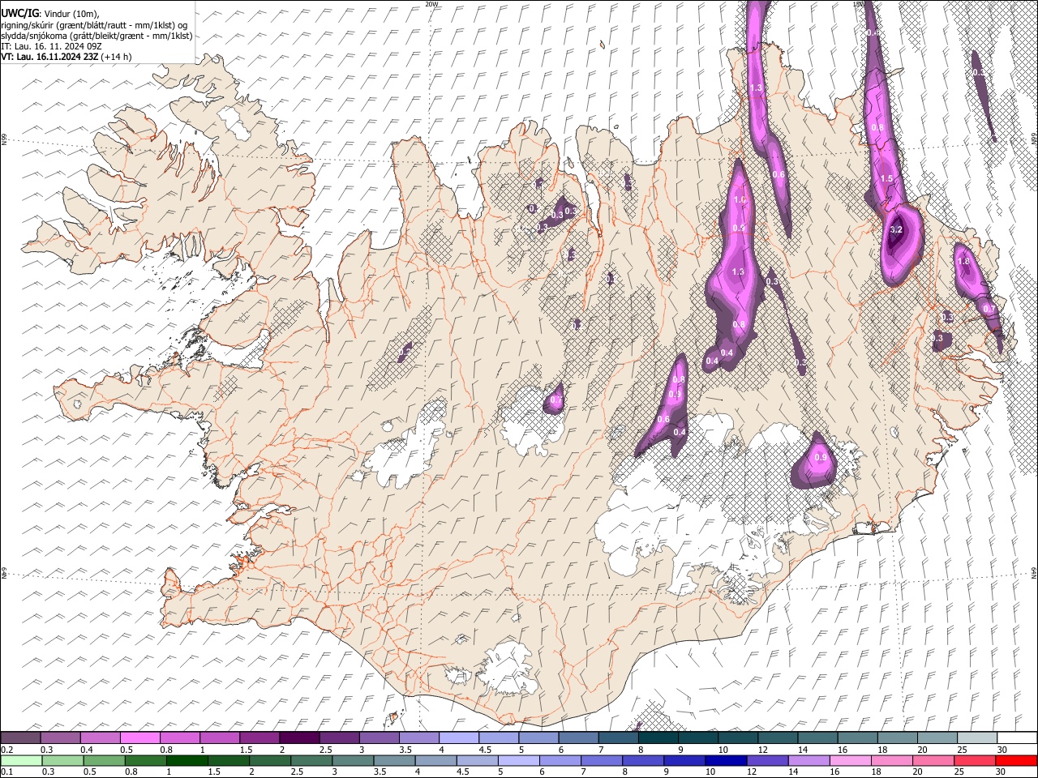Pick snow scale swatch between 16 and 18
This screenshot has height=778, width=1038.
[x=858, y=737]
